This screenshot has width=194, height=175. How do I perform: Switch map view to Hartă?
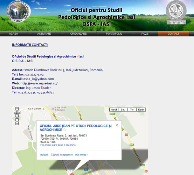click(114, 110)
